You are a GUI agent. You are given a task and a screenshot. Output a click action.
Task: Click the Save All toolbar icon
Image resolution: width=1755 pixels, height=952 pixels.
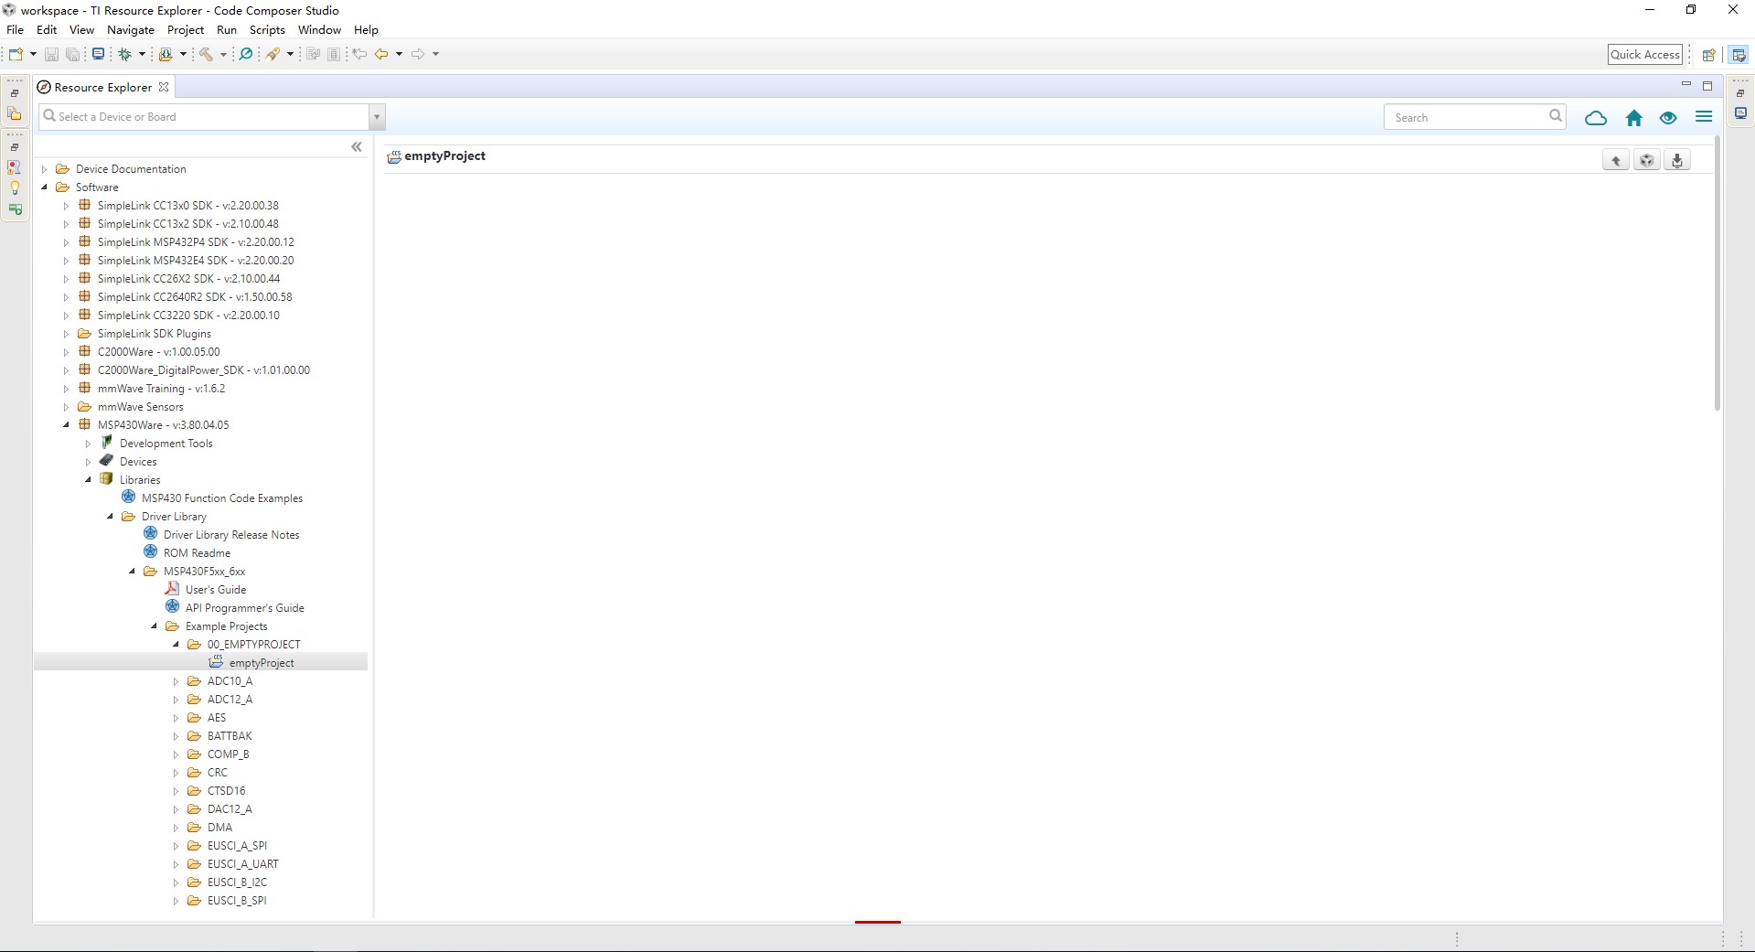(73, 54)
